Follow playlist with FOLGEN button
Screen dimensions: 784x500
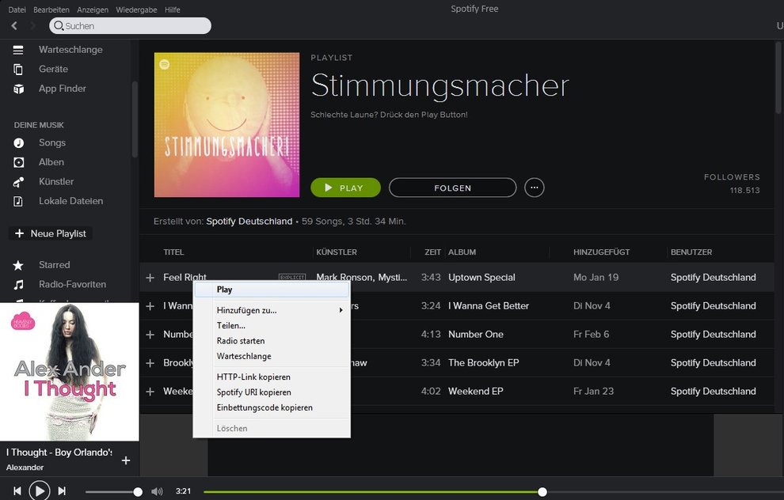point(452,187)
